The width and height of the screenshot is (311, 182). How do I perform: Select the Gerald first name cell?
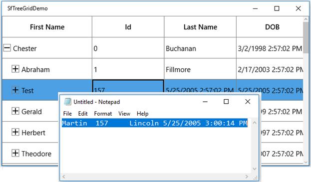coord(30,111)
